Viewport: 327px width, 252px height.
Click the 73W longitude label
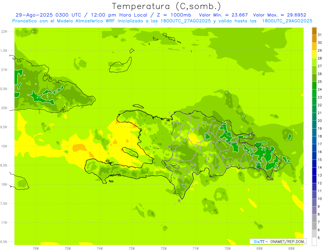(x=132, y=248)
